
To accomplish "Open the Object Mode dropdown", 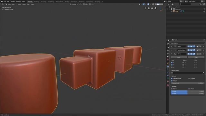I will 11,4.
